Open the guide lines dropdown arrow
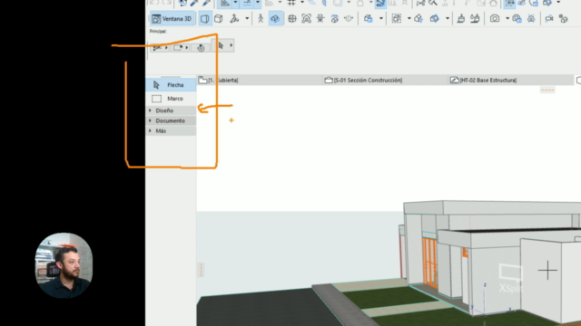This screenshot has width=581, height=326. tap(235, 3)
